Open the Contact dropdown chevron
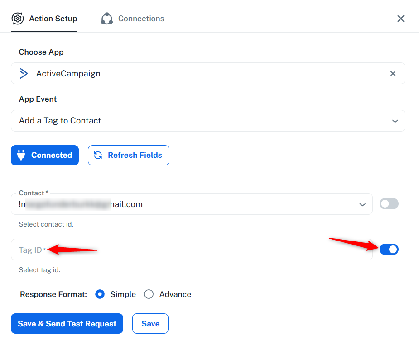The width and height of the screenshot is (419, 354). 362,205
